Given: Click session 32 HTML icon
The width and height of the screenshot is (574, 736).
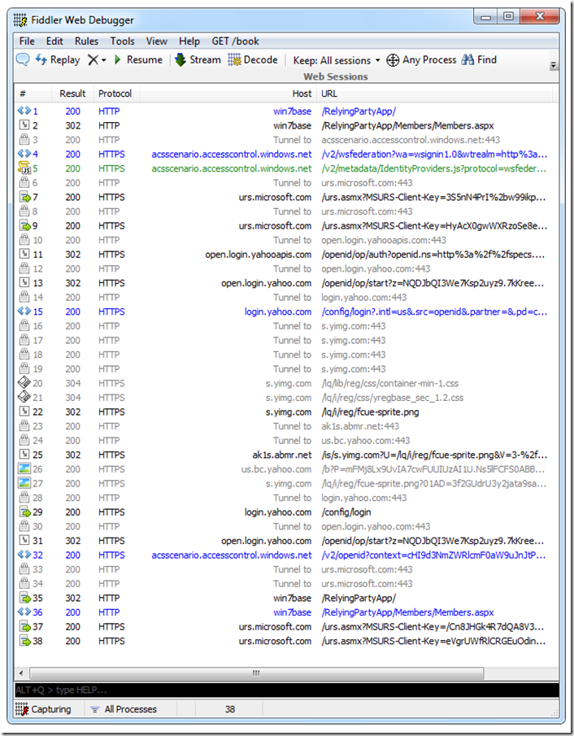Looking at the screenshot, I should (24, 555).
